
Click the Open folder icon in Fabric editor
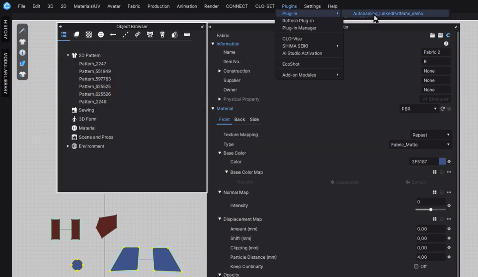pos(432,35)
